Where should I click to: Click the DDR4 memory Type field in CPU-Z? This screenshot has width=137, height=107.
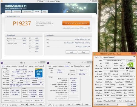click(x=59, y=70)
